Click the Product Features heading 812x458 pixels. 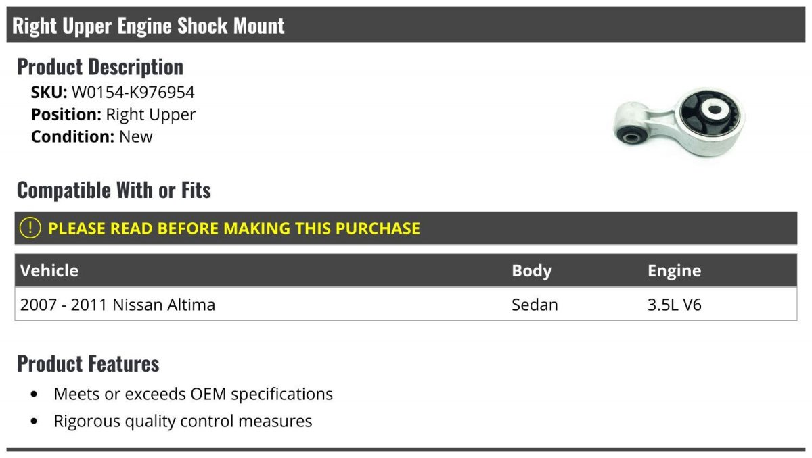(88, 363)
